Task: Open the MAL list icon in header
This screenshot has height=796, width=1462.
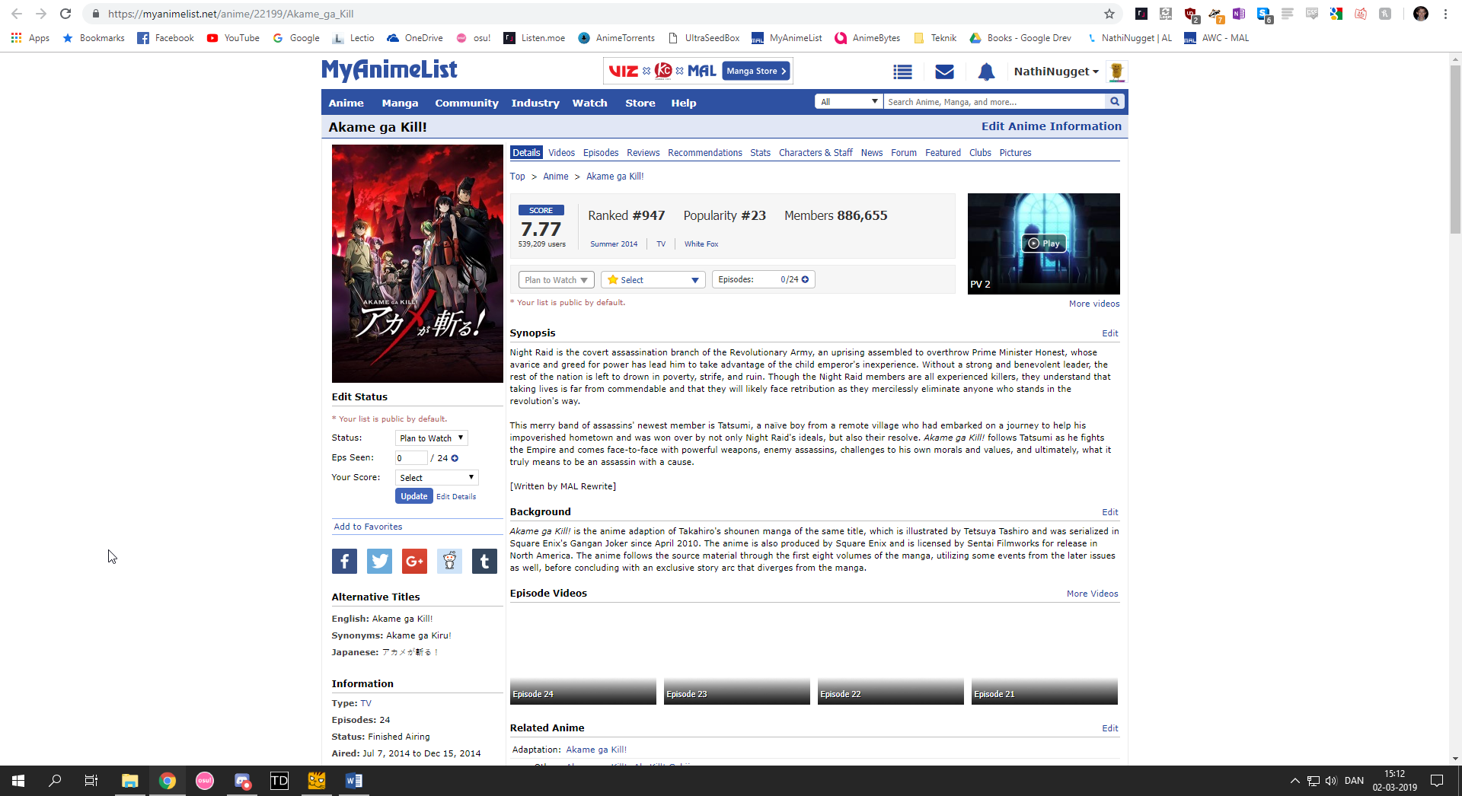Action: (902, 72)
